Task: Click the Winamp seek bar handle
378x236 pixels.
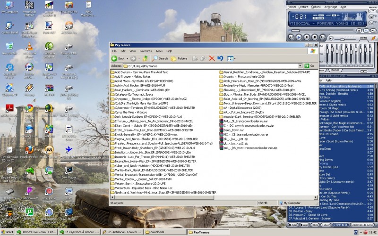Action: coord(295,31)
